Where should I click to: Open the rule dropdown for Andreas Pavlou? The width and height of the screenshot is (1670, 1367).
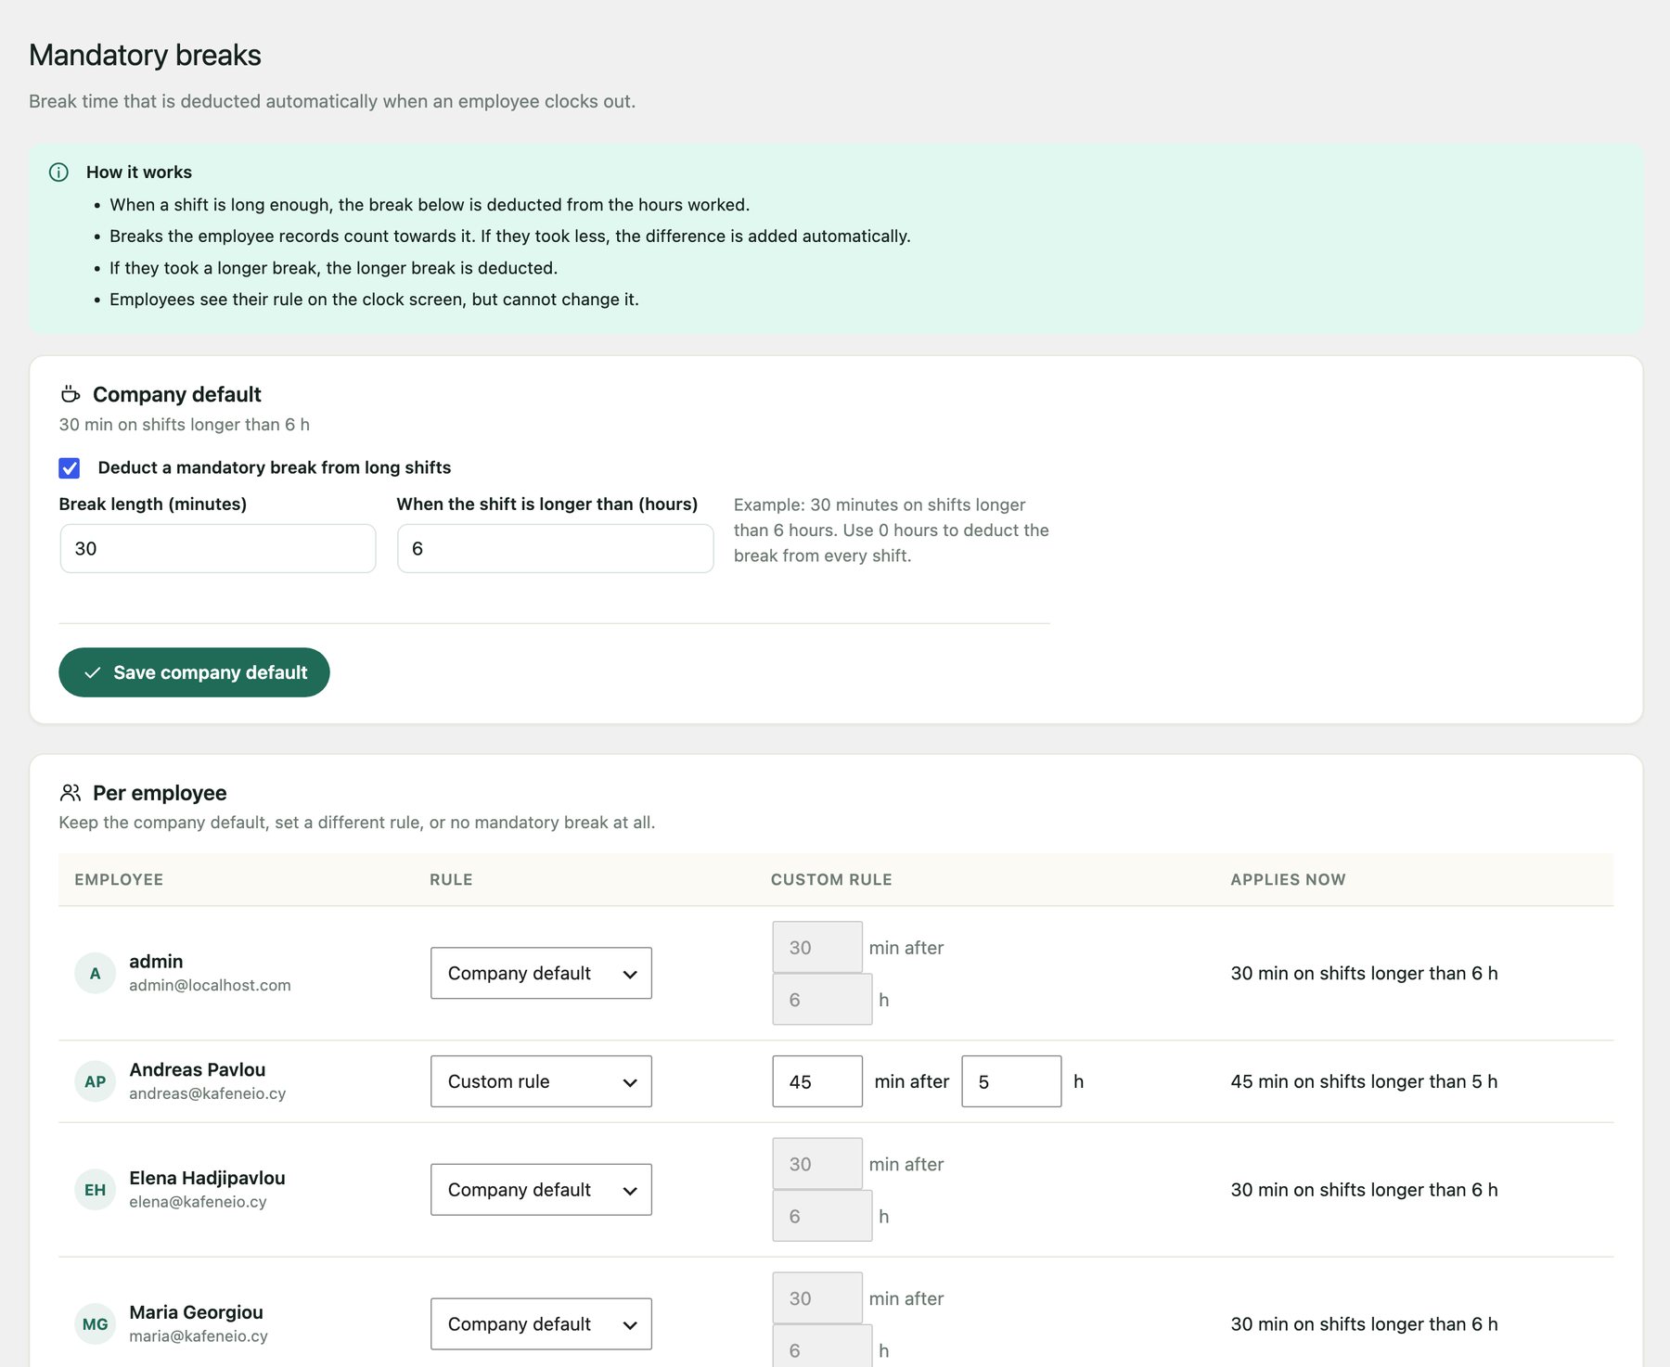pos(541,1081)
